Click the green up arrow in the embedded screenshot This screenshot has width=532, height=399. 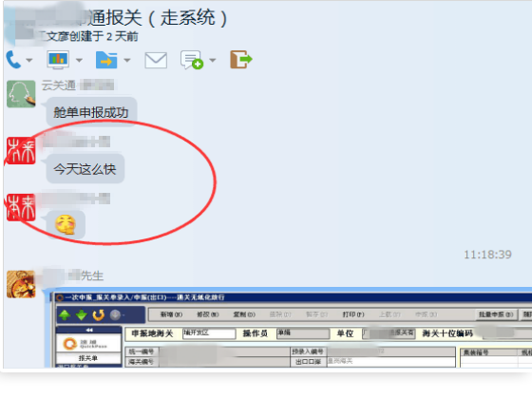click(65, 314)
